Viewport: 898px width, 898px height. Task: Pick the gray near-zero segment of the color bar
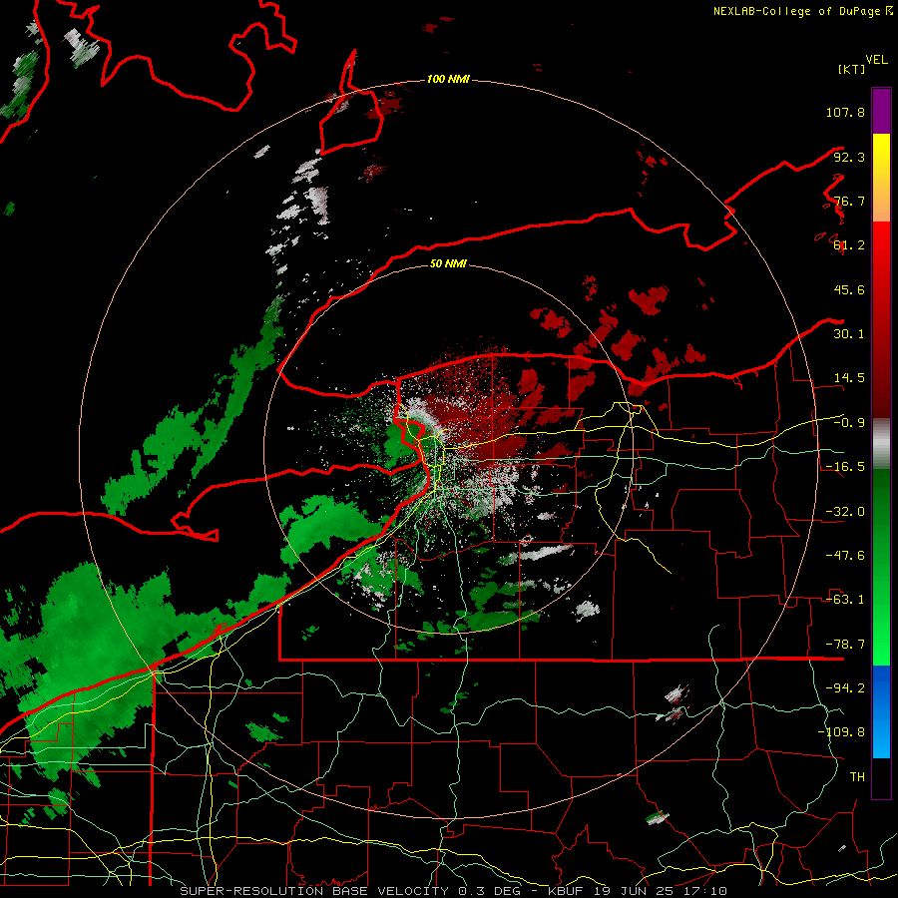881,444
